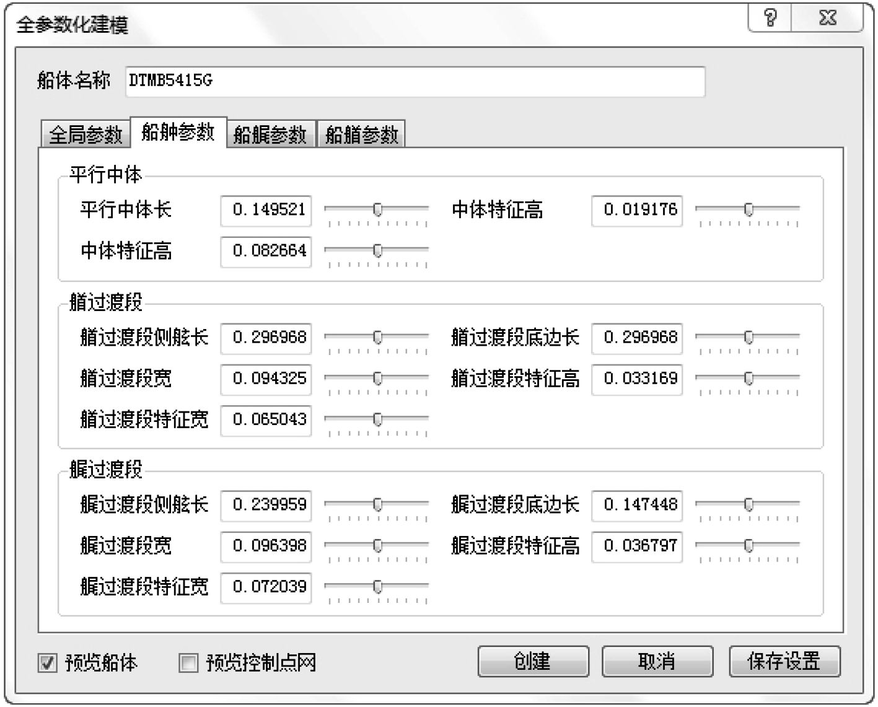Enable the 预览控制点网 checkbox
The height and width of the screenshot is (707, 878).
click(x=188, y=663)
